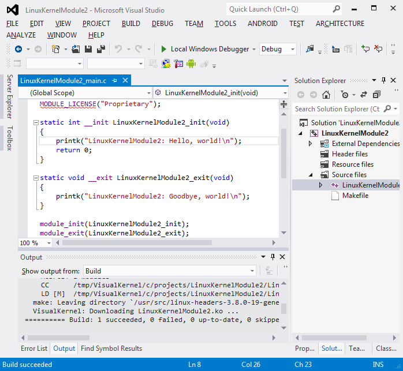Viewport: 403px width, 371px height.
Task: Click the Navigate Backward arrow icon
Action: coord(18,49)
